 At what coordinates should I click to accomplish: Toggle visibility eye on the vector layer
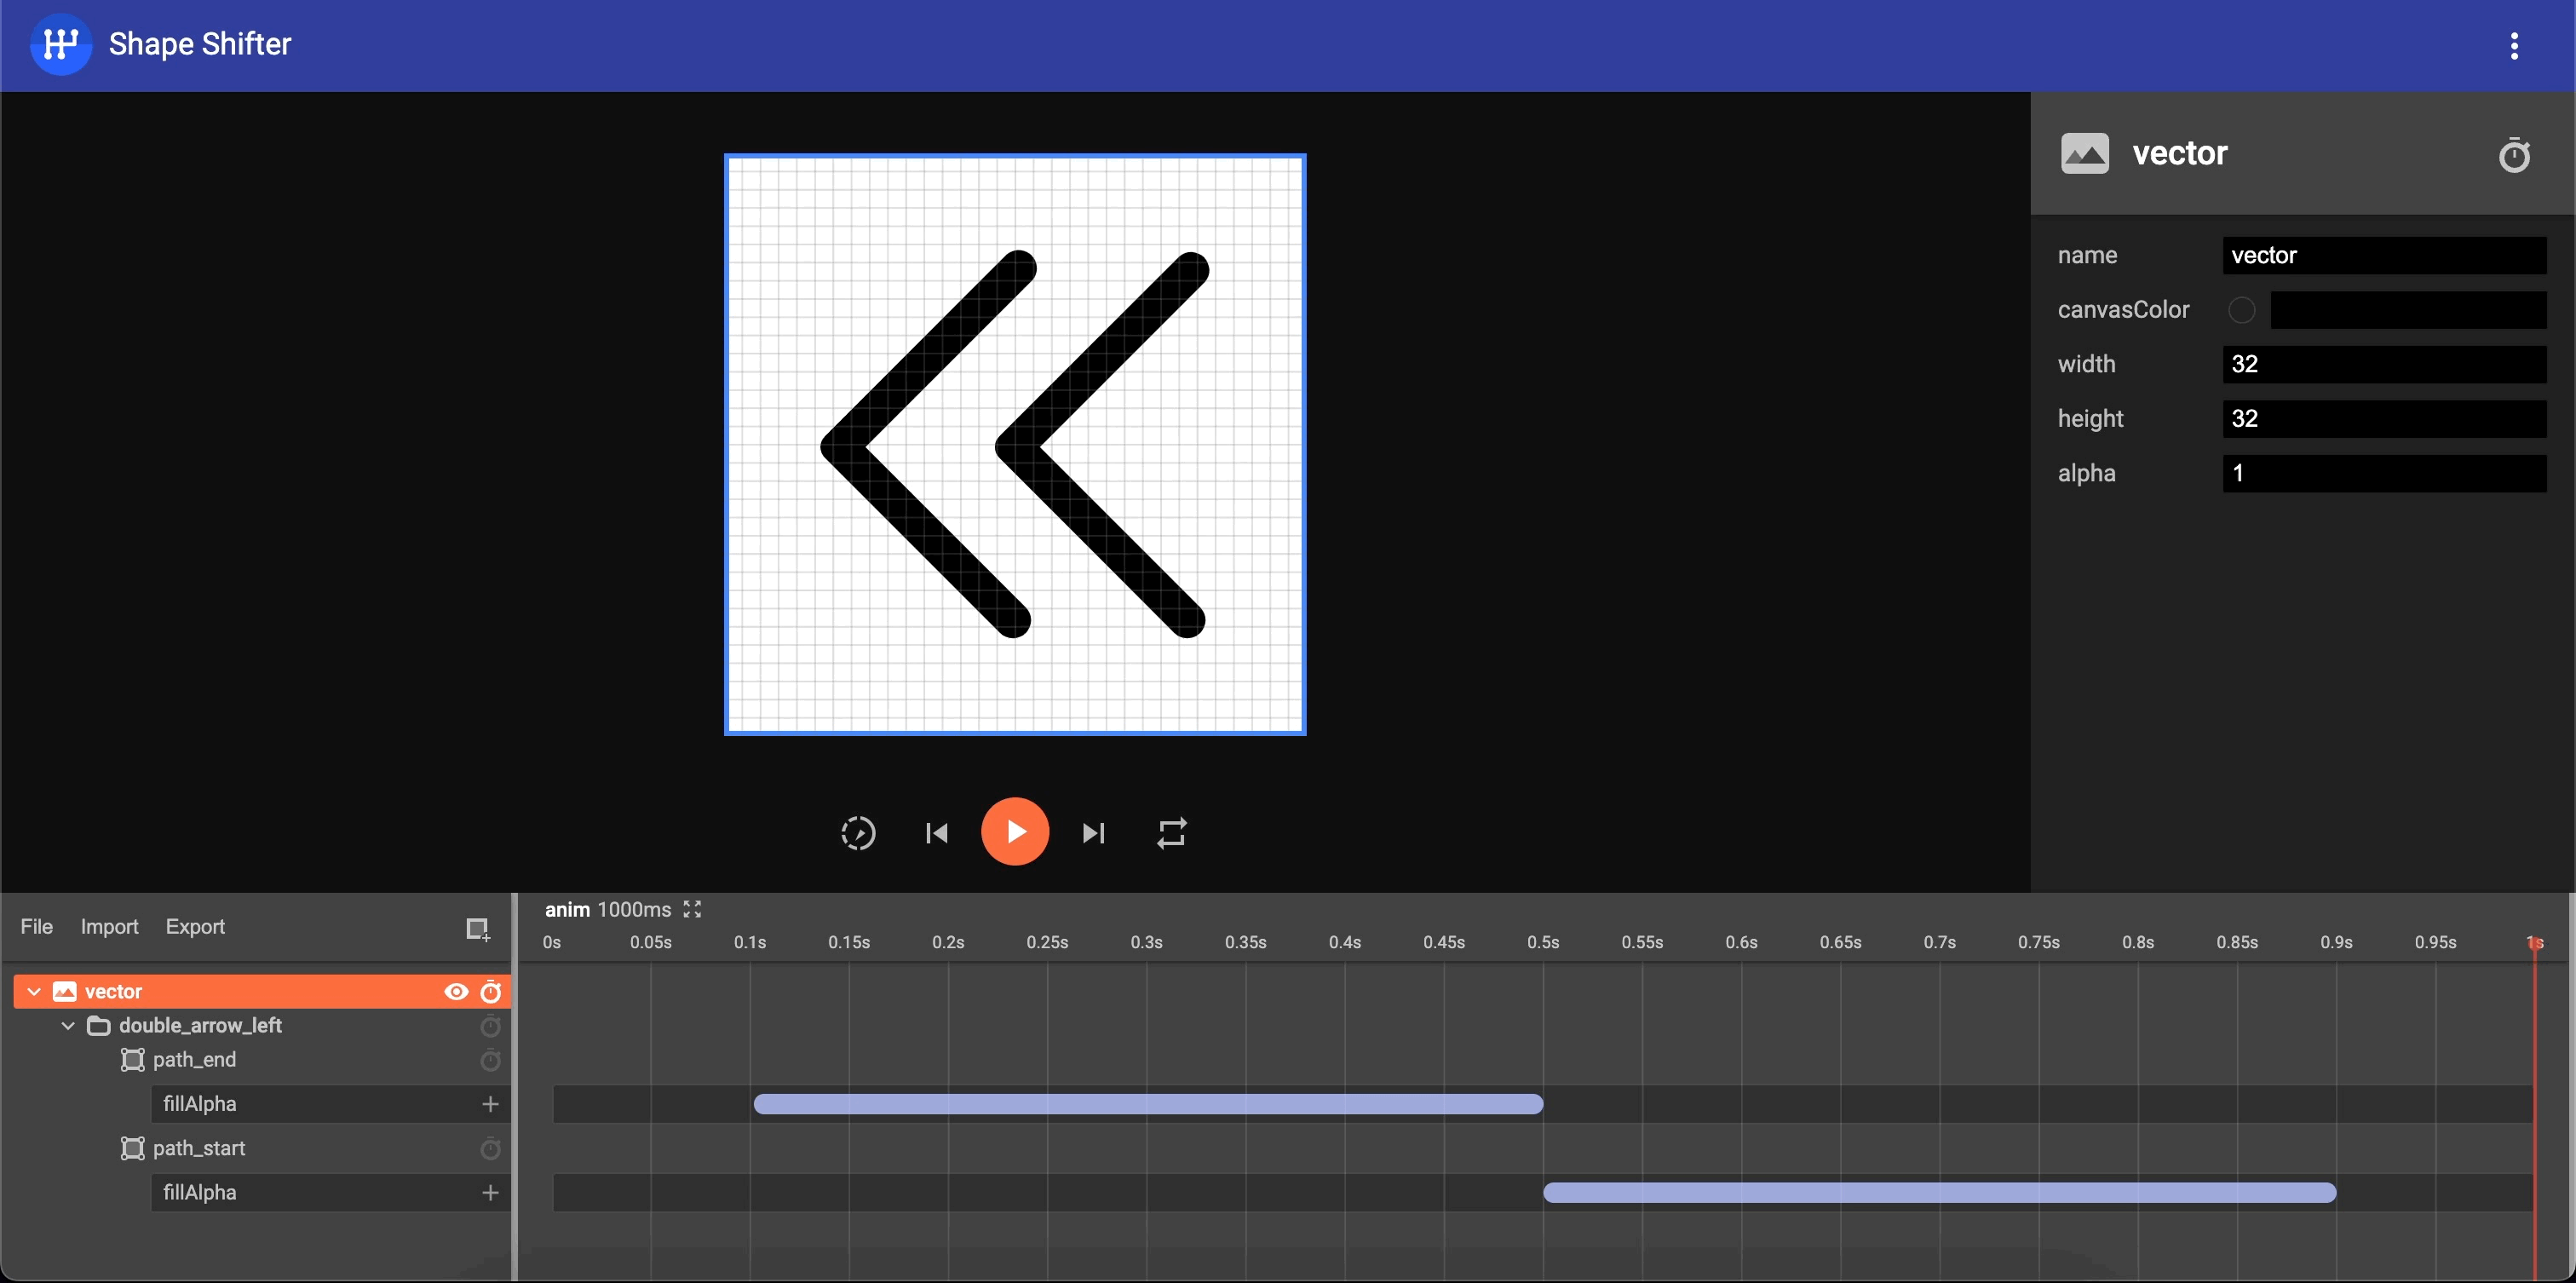456,991
